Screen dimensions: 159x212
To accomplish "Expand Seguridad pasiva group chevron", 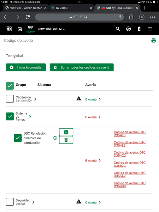I will coord(33,202).
